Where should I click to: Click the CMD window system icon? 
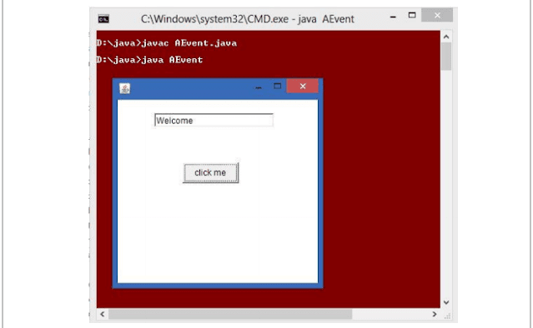(x=103, y=19)
